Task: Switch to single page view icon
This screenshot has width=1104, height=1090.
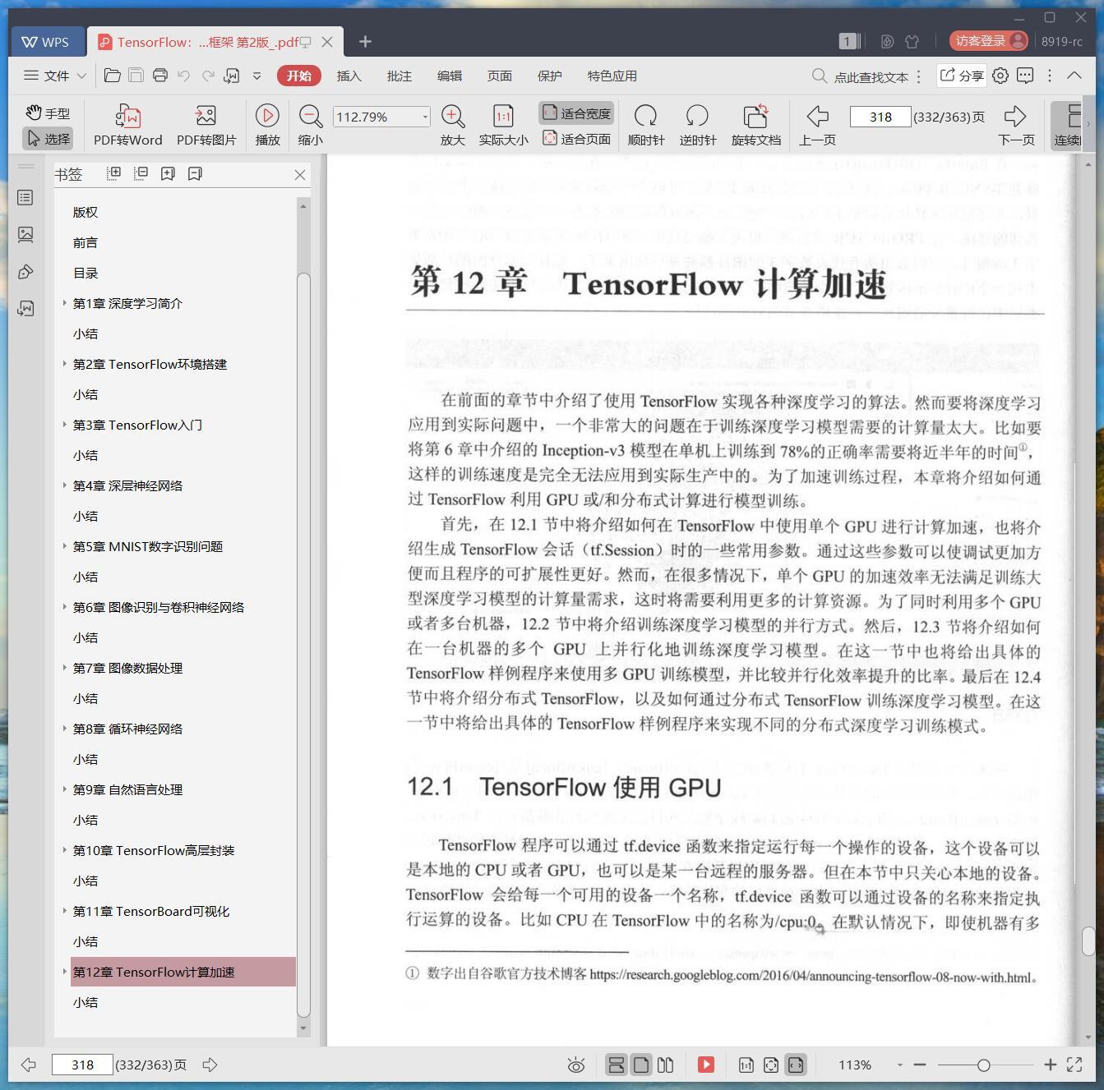Action: click(x=641, y=1065)
